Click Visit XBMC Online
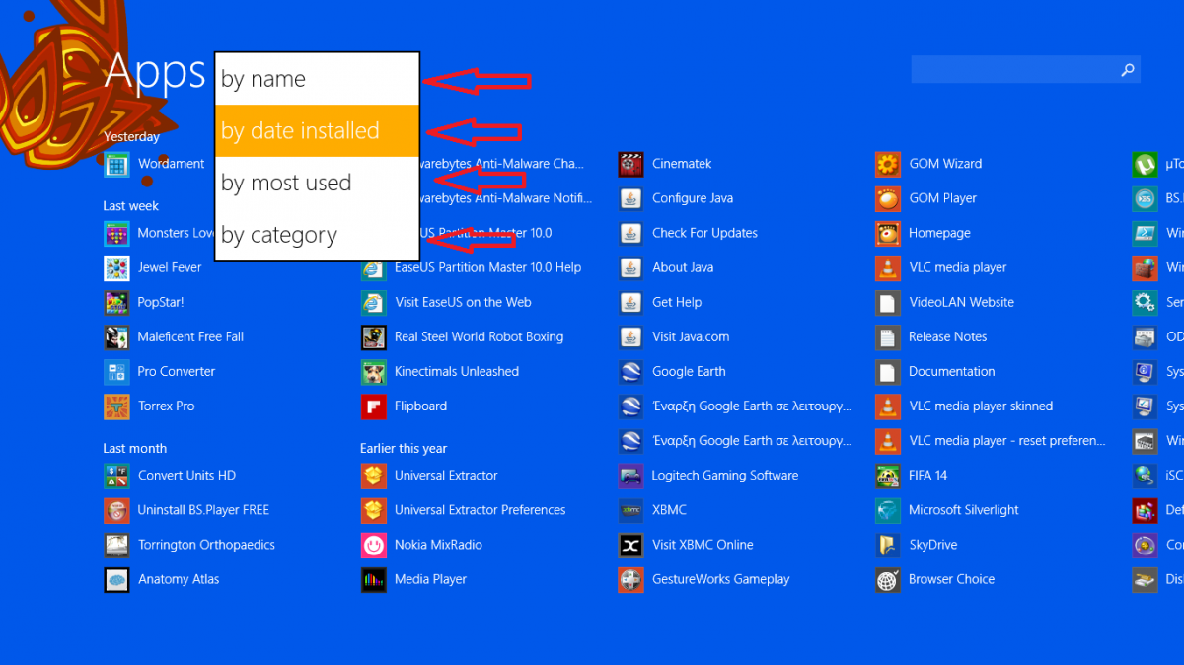 point(686,545)
